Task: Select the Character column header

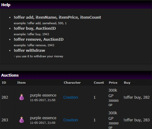Action: coord(72,83)
